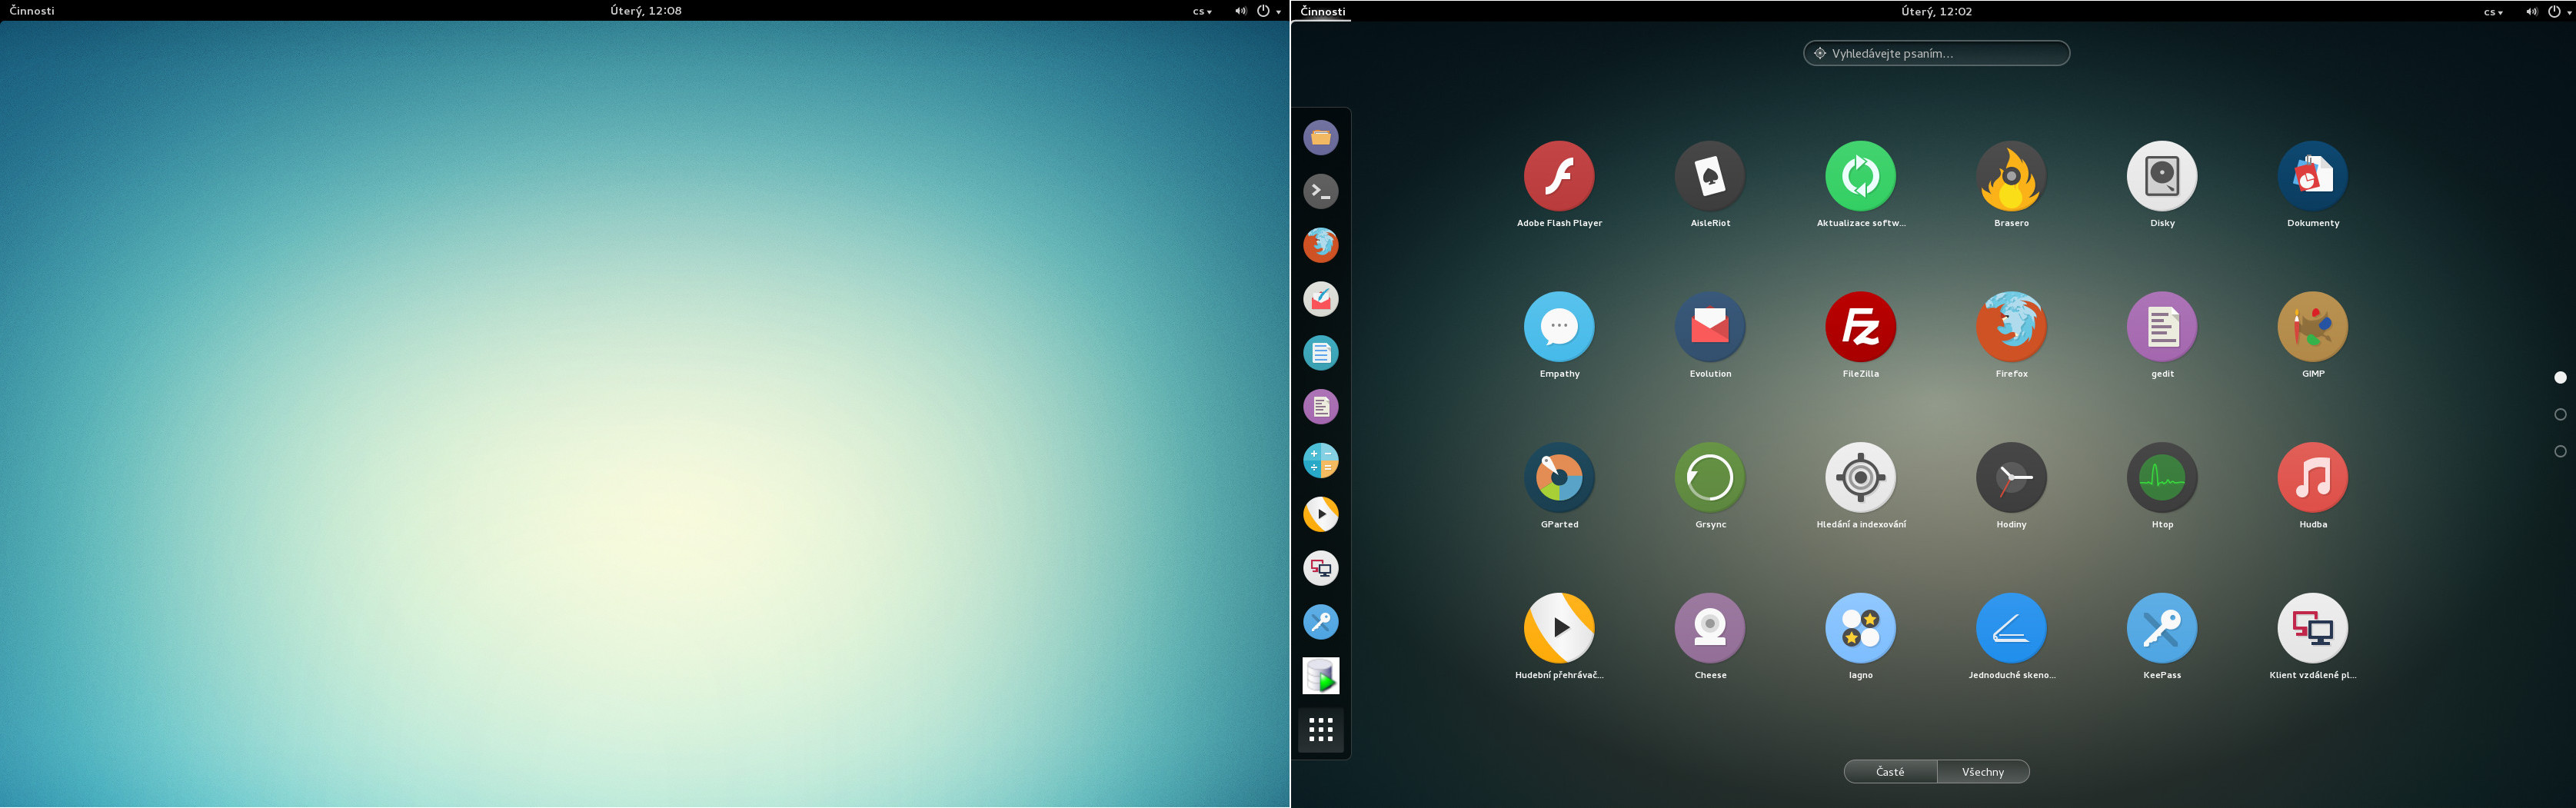The image size is (2576, 808).
Task: Open the Dokumenty app
Action: pos(2313,177)
